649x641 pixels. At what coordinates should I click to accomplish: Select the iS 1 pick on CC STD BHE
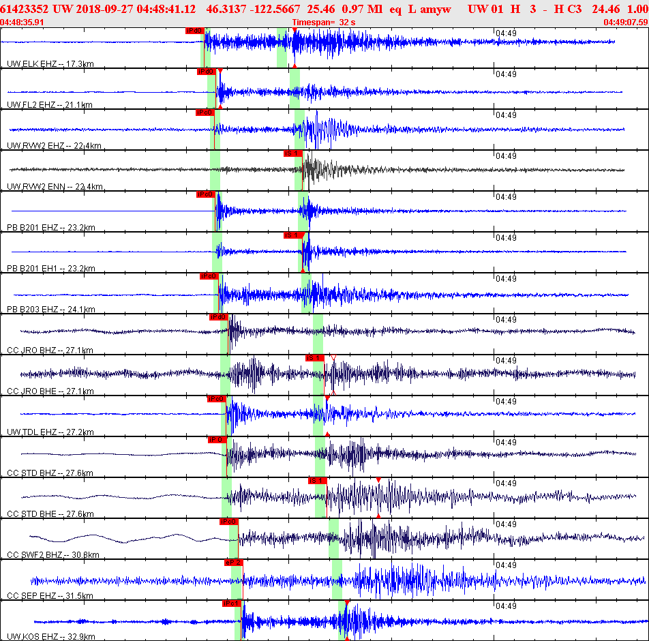[318, 481]
